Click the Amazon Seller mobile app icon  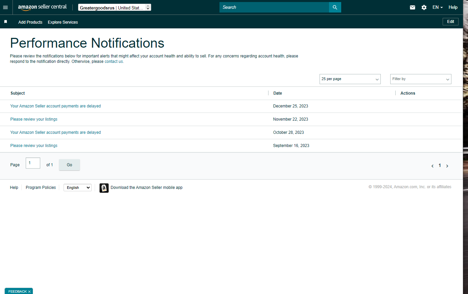click(104, 188)
